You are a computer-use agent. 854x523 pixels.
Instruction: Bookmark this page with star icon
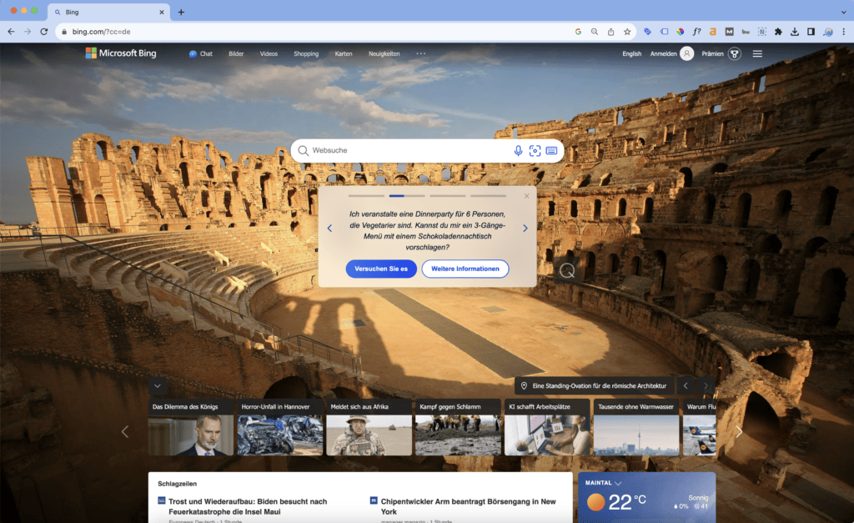click(x=627, y=32)
